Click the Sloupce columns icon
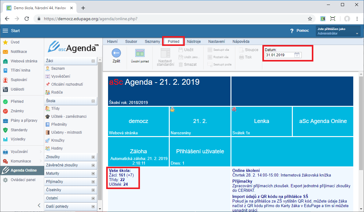The width and height of the screenshot is (364, 212). 242,50
